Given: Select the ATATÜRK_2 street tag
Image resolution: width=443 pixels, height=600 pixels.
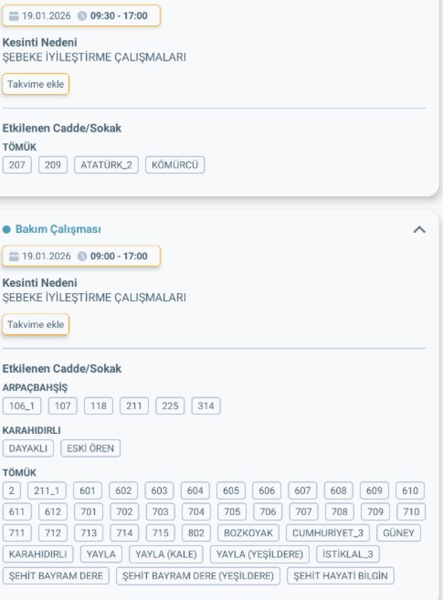Looking at the screenshot, I should pyautogui.click(x=106, y=165).
